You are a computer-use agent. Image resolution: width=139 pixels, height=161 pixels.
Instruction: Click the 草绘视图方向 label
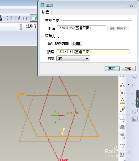pos(58,44)
